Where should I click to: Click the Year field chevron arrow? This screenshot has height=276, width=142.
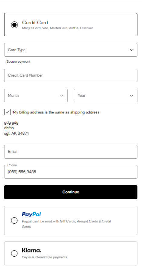tap(132, 96)
